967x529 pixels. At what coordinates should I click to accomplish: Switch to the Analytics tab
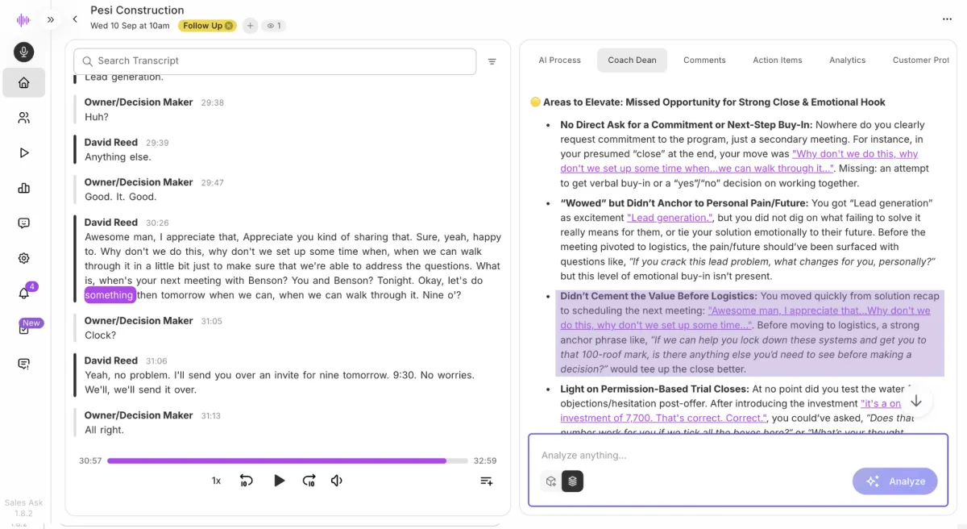847,60
